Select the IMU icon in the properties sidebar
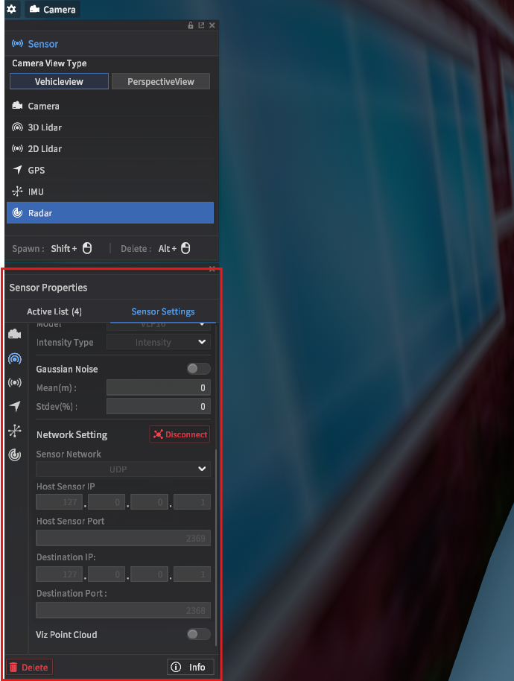This screenshot has width=514, height=681. [15, 431]
